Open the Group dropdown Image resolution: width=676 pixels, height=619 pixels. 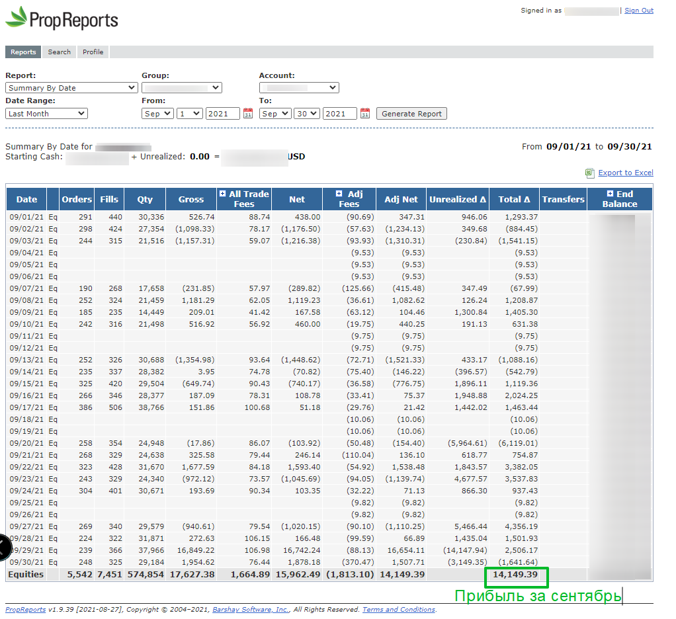(181, 88)
